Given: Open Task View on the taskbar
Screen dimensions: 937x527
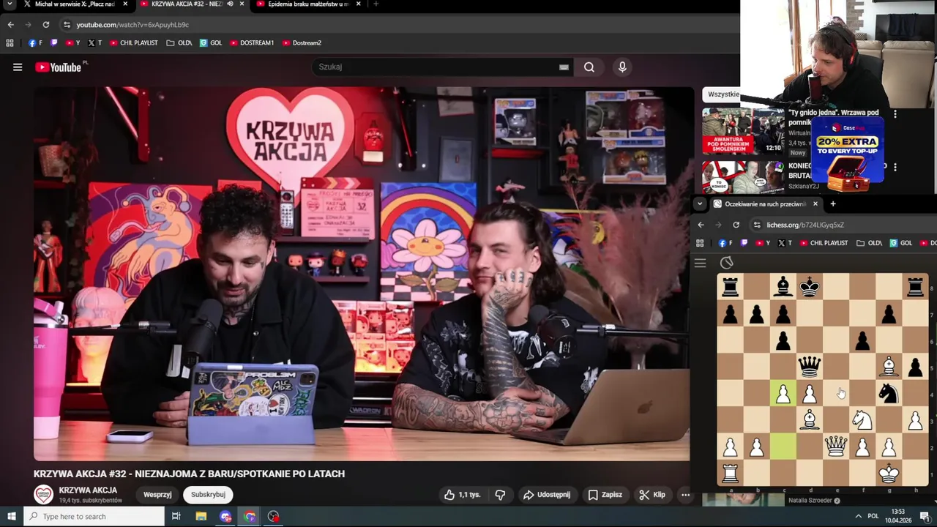Looking at the screenshot, I should pos(176,516).
